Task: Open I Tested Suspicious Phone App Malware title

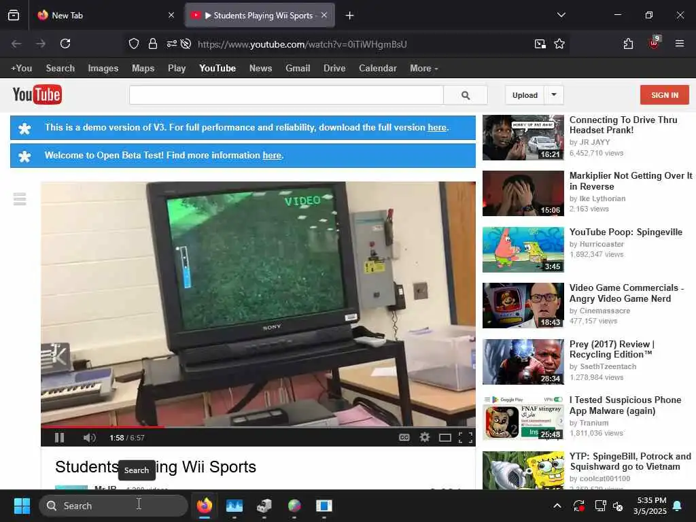Action: 625,405
